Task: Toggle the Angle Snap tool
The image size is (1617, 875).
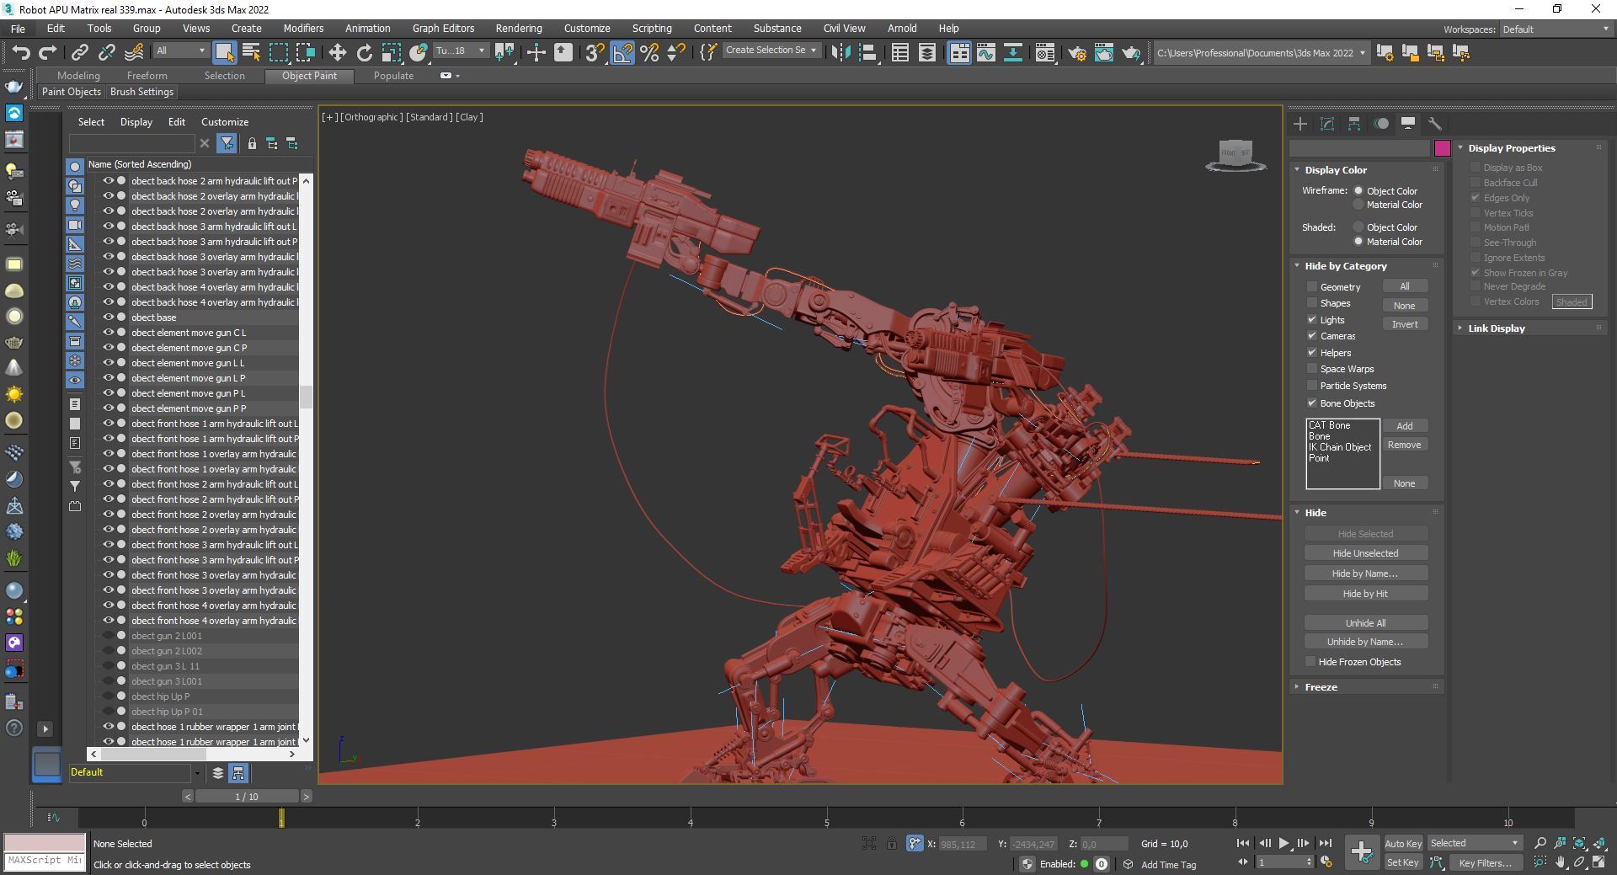Action: 622,53
